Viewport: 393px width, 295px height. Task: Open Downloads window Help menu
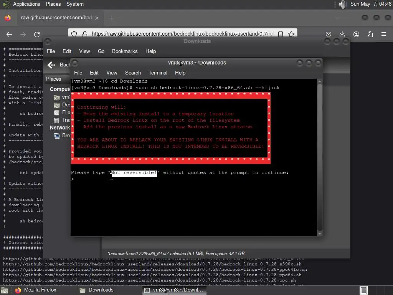150,51
